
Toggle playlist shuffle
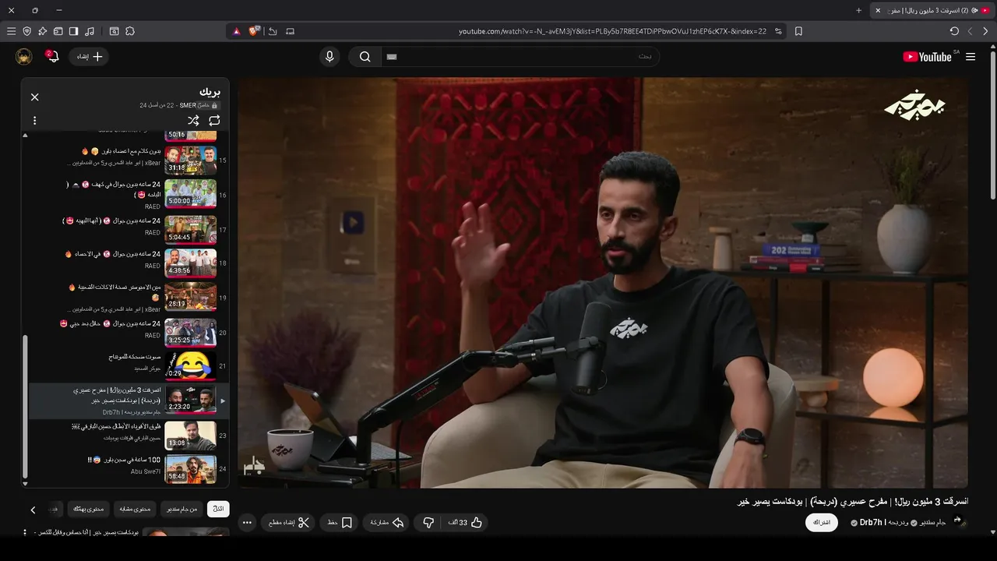[x=193, y=121]
